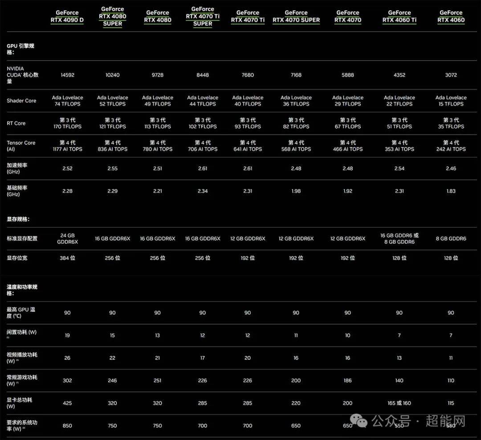Click the RT Core row label
This screenshot has width=481, height=440.
(16, 123)
